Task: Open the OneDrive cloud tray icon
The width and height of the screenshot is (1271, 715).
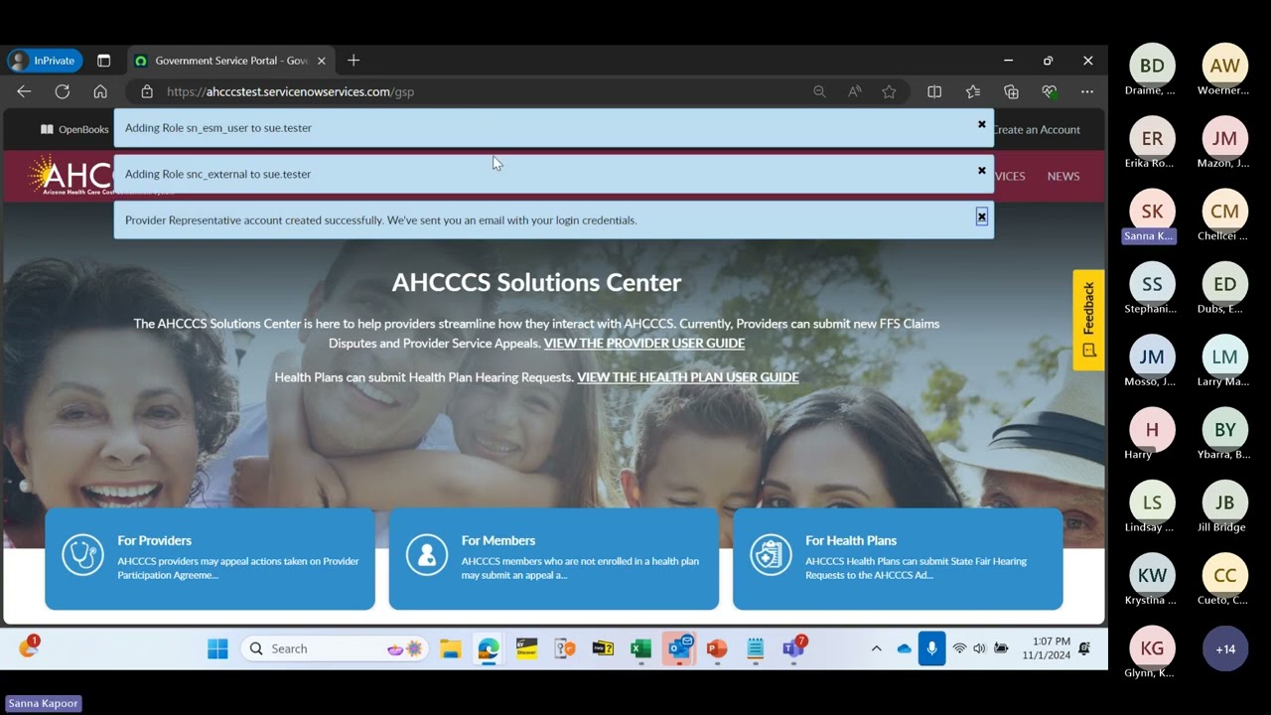Action: (x=904, y=648)
